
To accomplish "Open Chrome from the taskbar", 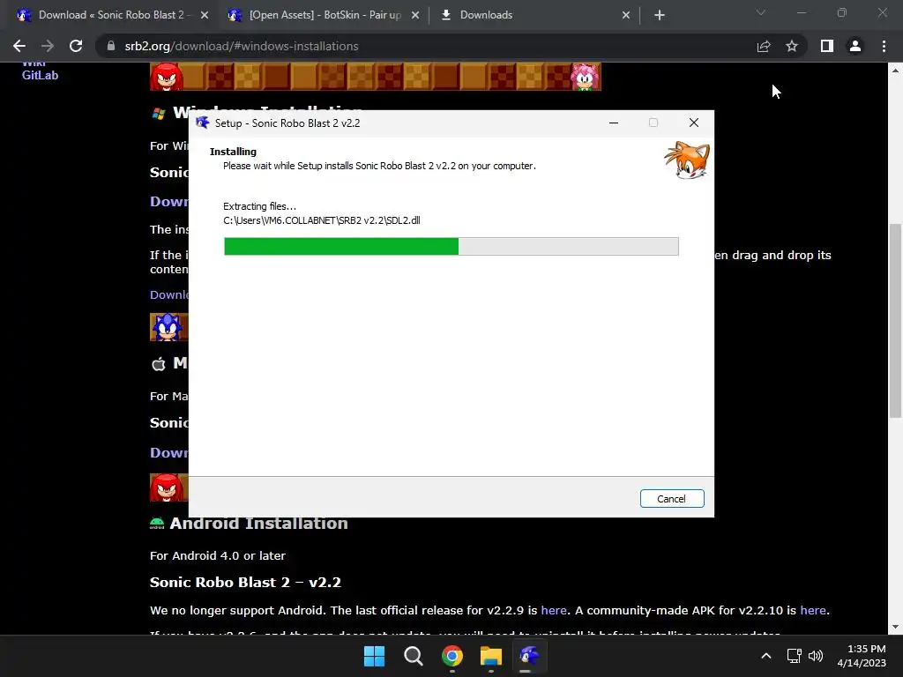I will coord(452,656).
